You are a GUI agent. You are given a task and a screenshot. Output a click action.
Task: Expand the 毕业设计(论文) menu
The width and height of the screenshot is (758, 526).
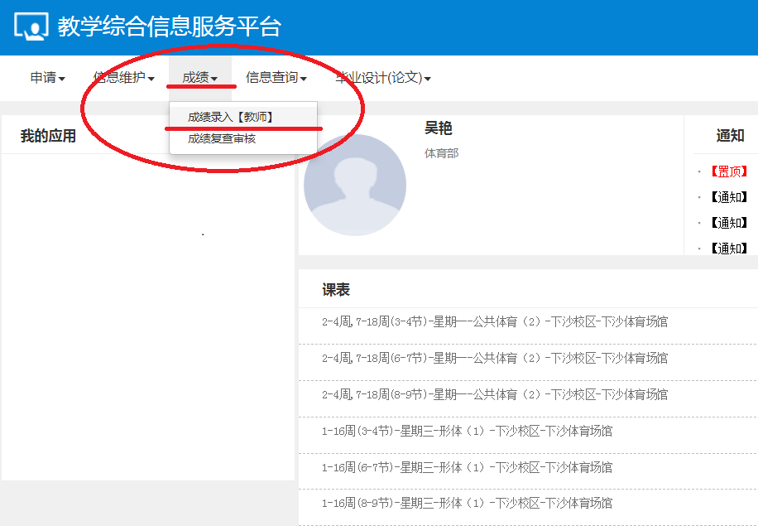coord(382,78)
